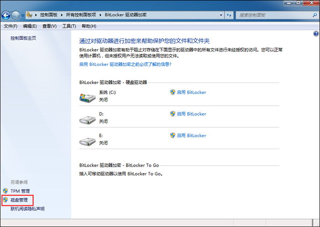Open the 编辑(E) menu
This screenshot has width=320, height=227.
(30, 26)
